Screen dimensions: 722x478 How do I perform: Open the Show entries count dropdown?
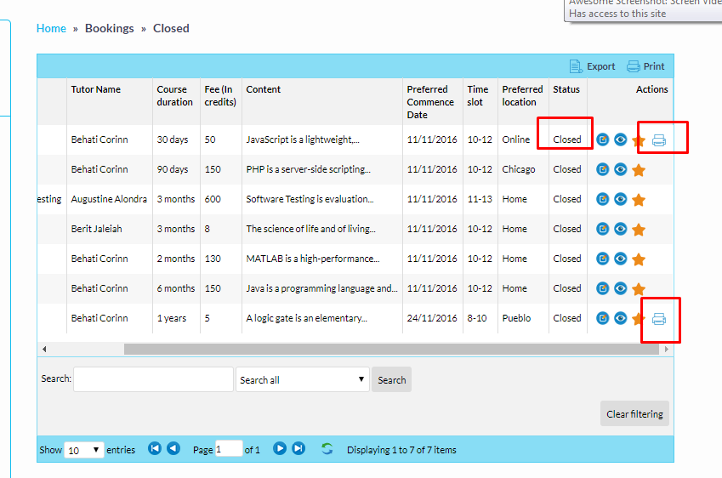tap(83, 450)
